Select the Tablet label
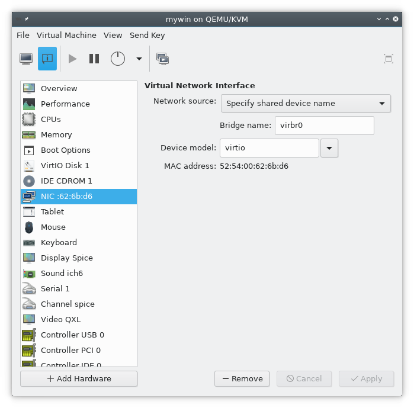Screen dimensions: 414x408 click(x=52, y=211)
